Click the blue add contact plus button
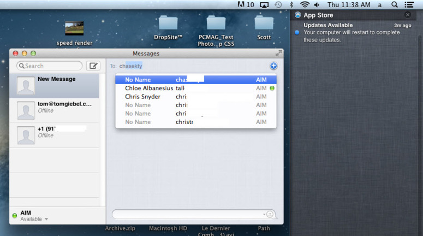 pos(273,66)
